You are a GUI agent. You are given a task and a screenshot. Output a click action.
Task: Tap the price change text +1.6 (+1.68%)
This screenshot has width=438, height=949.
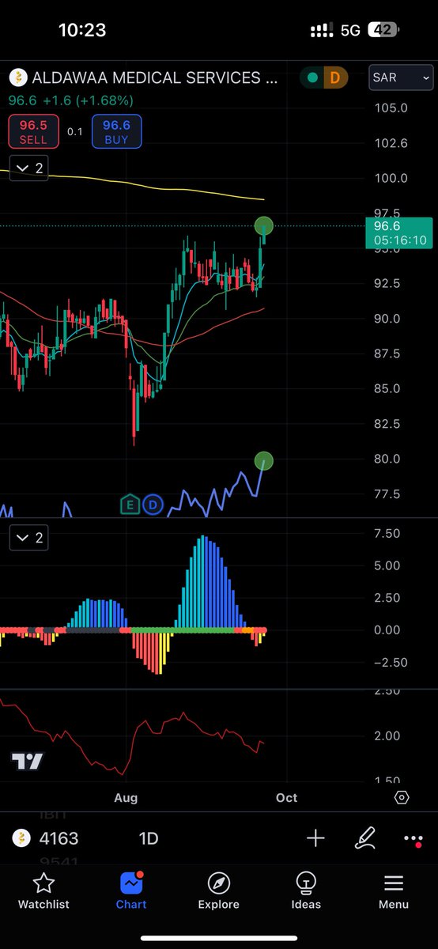click(86, 100)
